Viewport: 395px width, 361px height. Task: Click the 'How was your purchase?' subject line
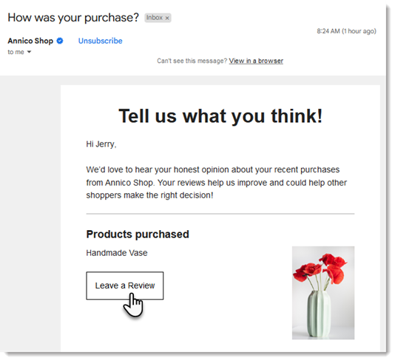73,18
